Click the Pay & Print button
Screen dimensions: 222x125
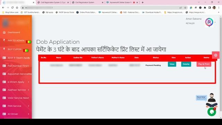click(x=204, y=64)
